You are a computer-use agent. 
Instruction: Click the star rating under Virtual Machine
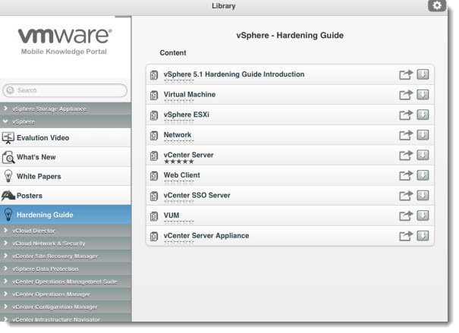[179, 101]
